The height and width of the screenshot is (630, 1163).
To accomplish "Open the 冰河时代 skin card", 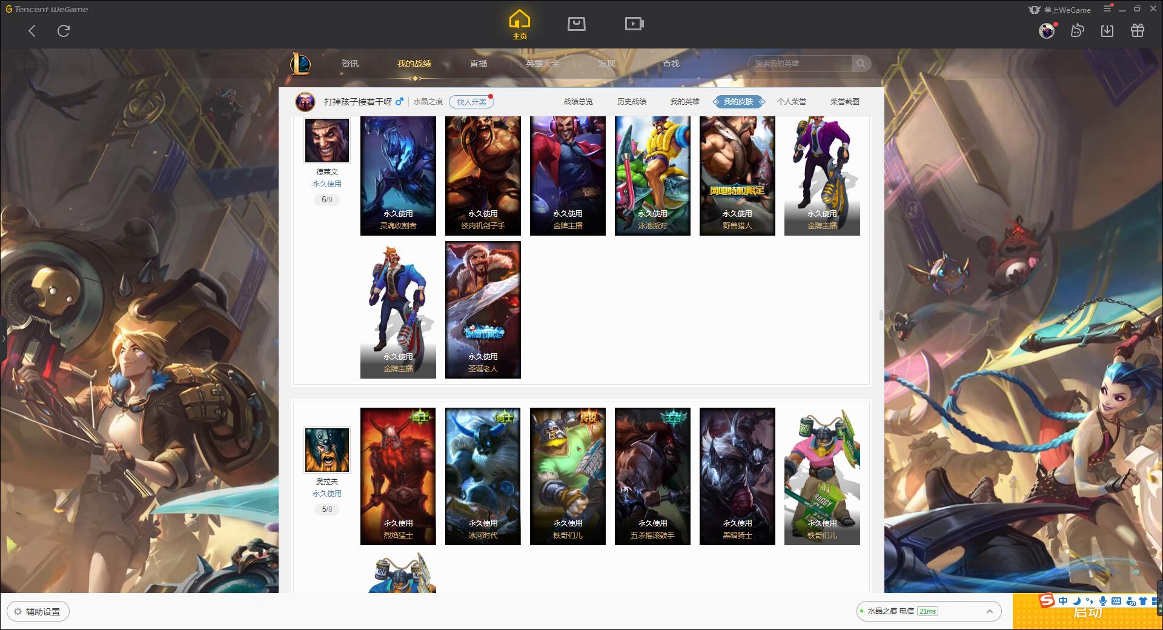I will (483, 476).
